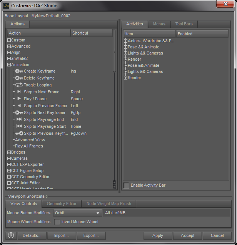Expand the Cameras actions group
The height and width of the screenshot is (245, 237).
9,158
